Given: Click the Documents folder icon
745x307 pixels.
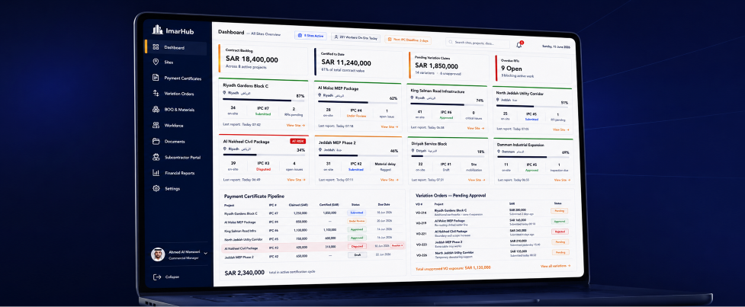Looking at the screenshot, I should click(156, 142).
